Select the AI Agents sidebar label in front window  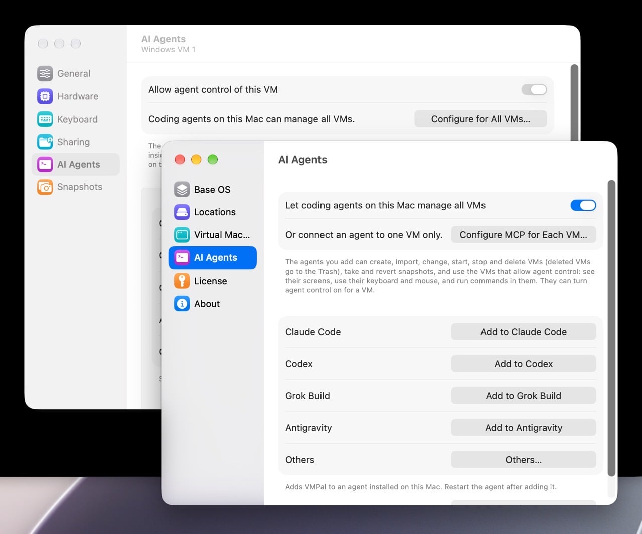click(216, 258)
